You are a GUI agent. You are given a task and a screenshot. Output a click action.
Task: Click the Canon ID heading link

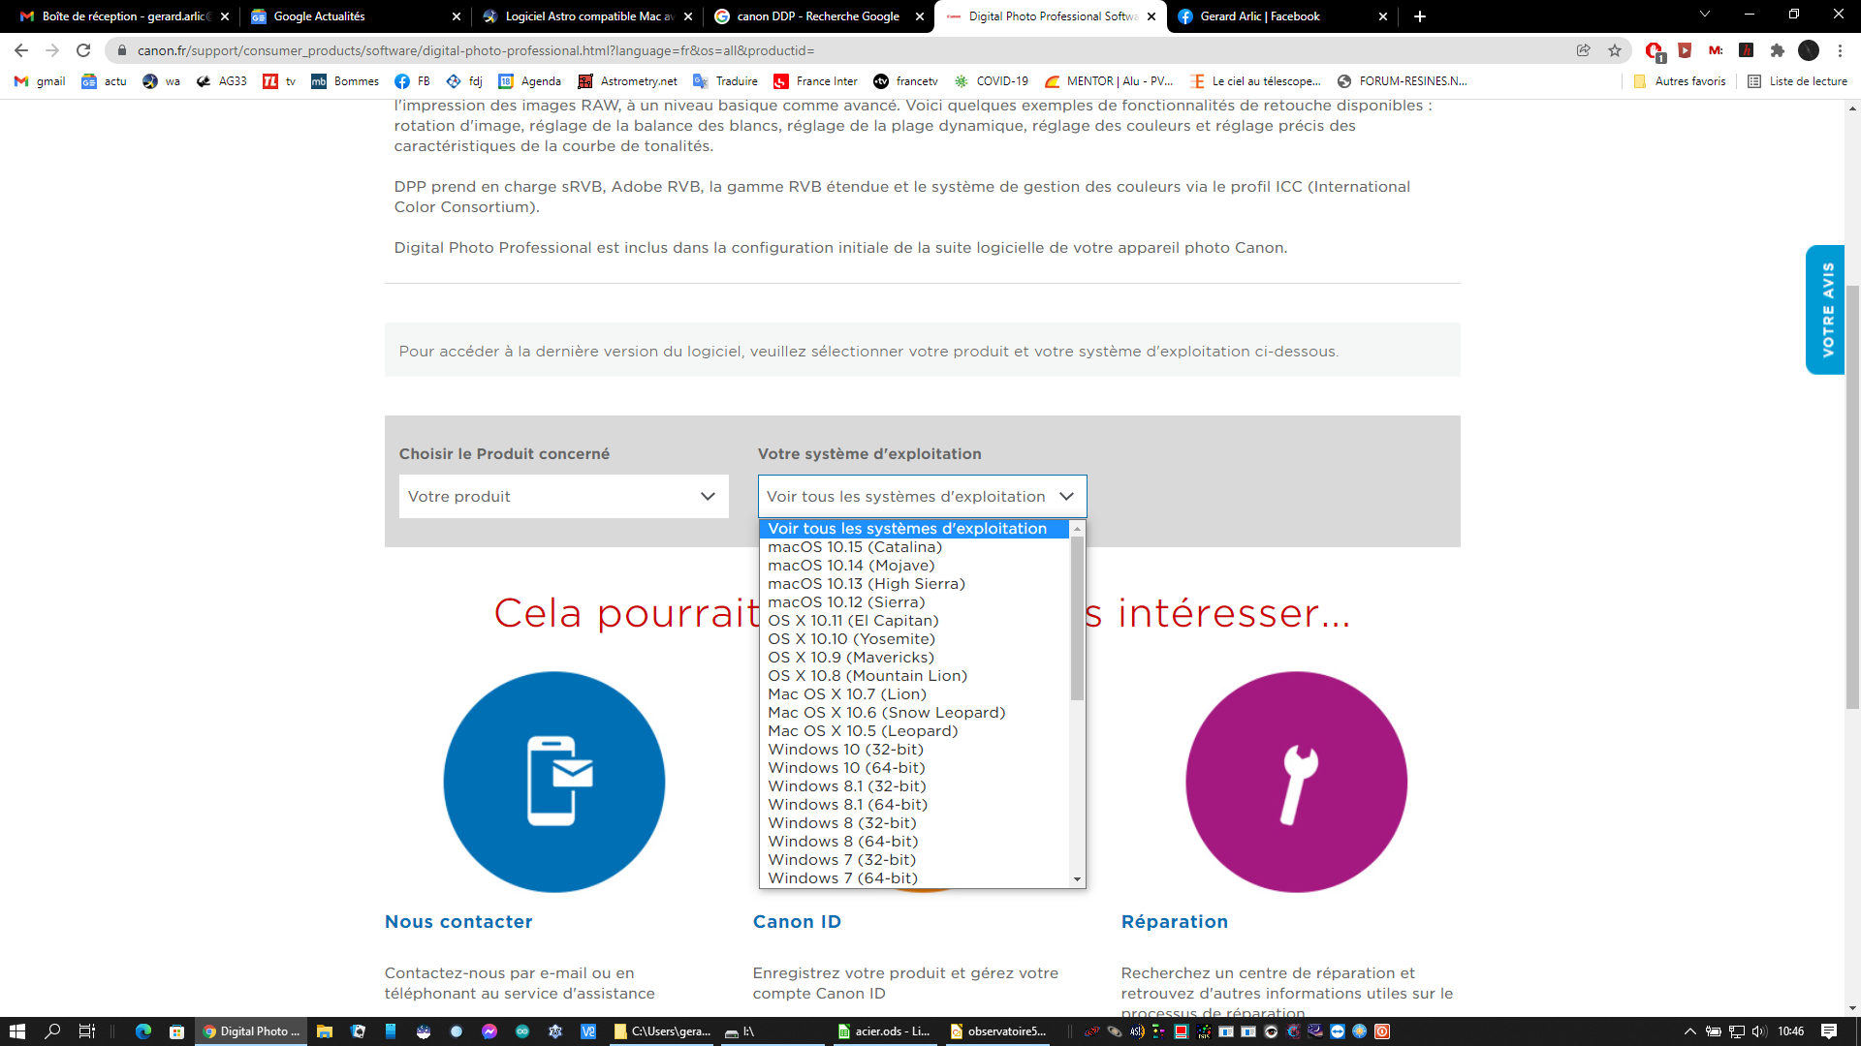pos(797,922)
